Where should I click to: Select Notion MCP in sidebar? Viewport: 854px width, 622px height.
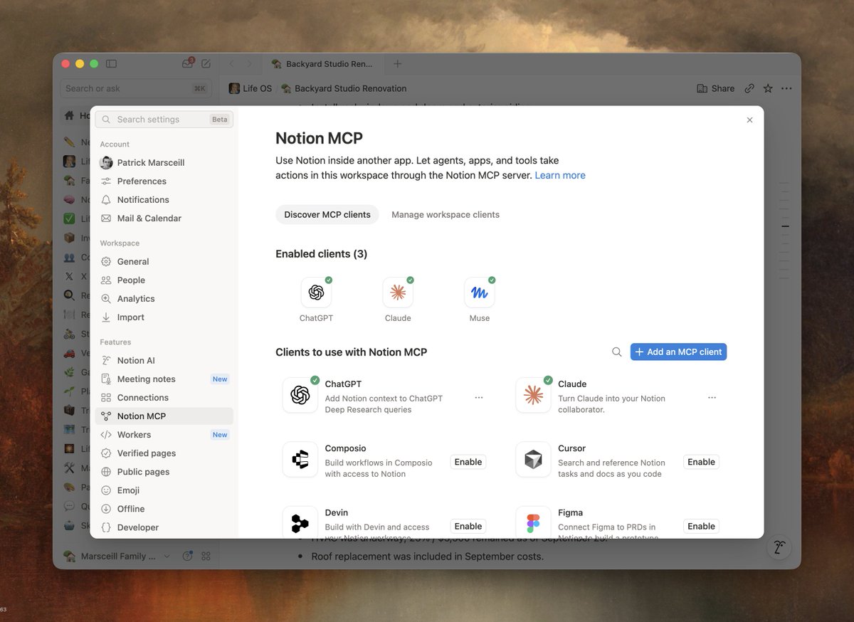tap(164, 416)
